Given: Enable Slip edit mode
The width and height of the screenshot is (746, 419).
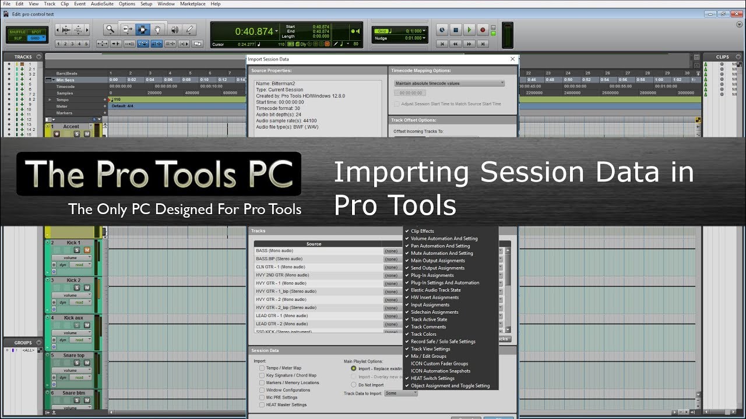Looking at the screenshot, I should [x=18, y=38].
